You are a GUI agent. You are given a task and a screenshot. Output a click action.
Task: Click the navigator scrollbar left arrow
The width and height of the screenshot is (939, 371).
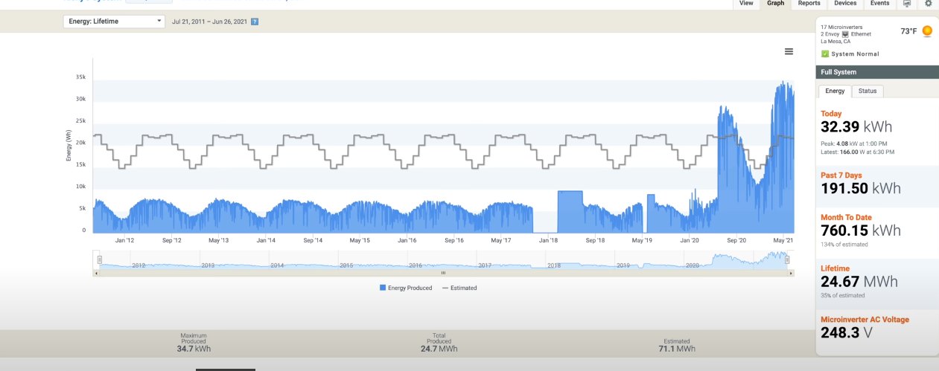coord(96,274)
